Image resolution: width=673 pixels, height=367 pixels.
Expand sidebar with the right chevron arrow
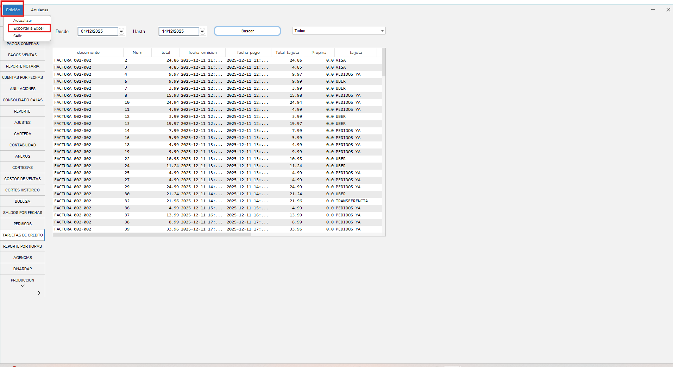click(39, 293)
